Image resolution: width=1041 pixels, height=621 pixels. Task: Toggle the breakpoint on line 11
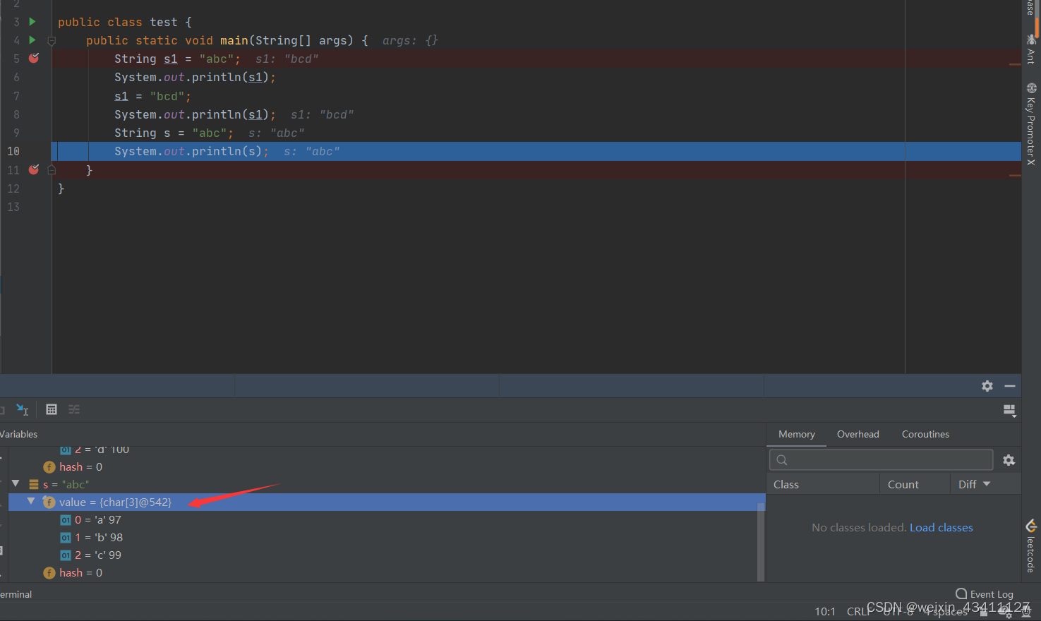click(x=34, y=169)
